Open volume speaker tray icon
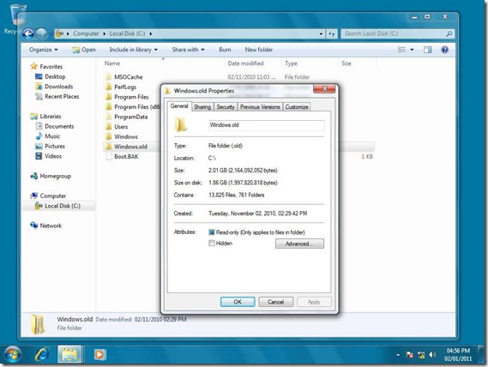This screenshot has height=367, width=488. tap(432, 354)
